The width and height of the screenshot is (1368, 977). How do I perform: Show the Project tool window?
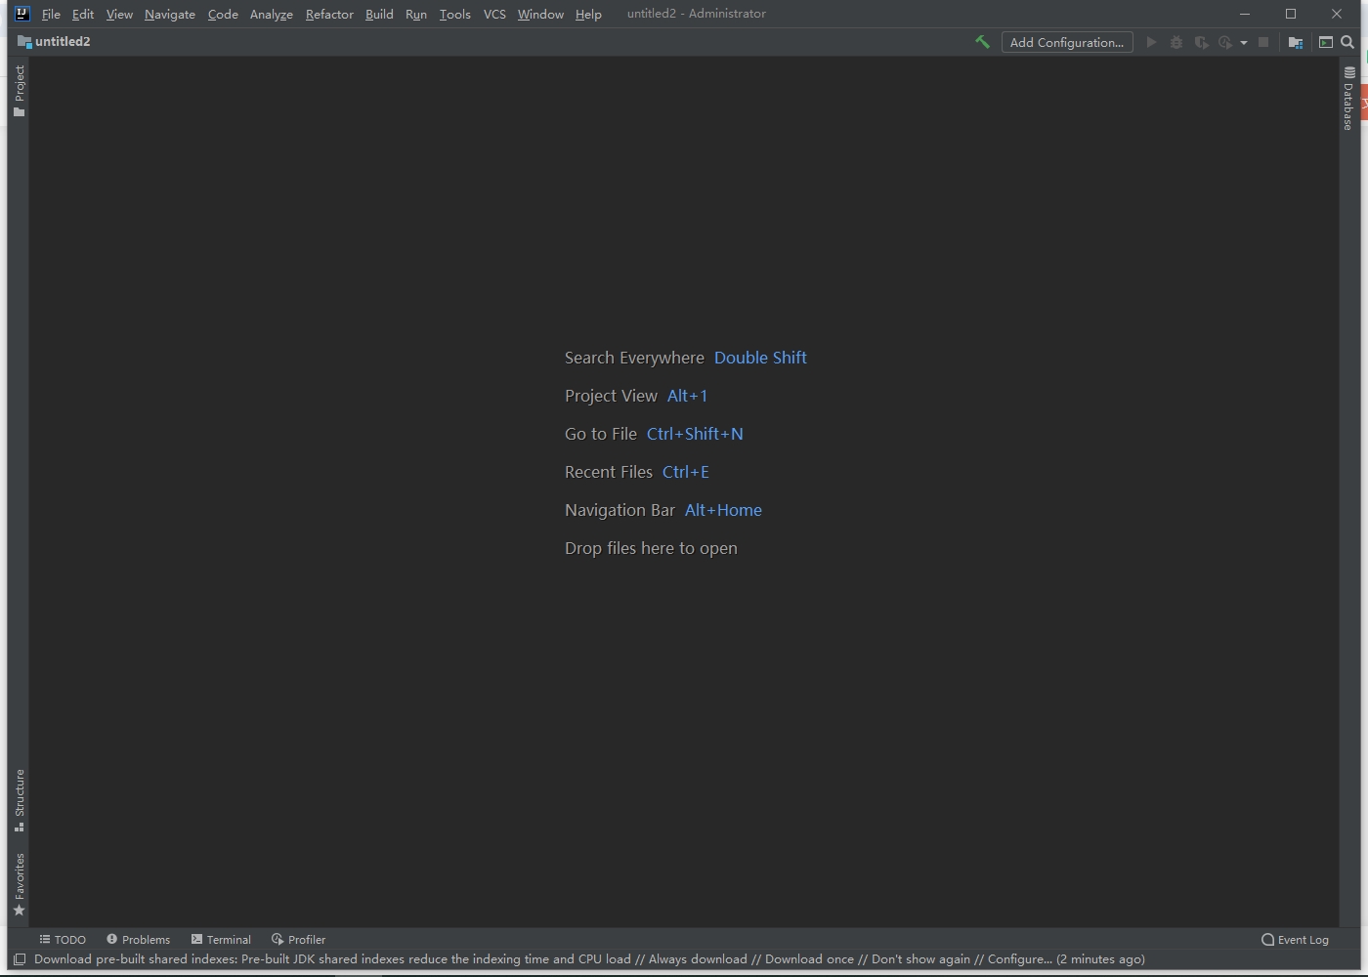[19, 91]
